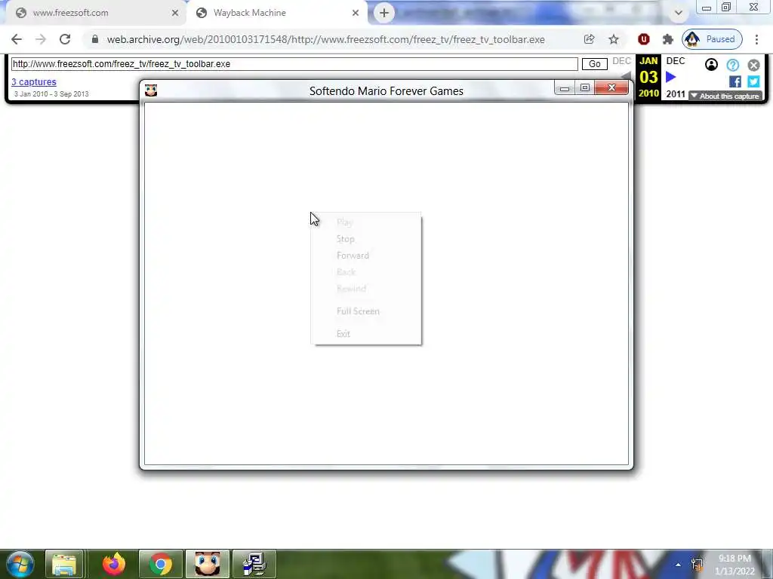Open the 3 captures link

(x=34, y=82)
